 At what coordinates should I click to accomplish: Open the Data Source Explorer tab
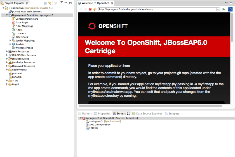point(149,114)
